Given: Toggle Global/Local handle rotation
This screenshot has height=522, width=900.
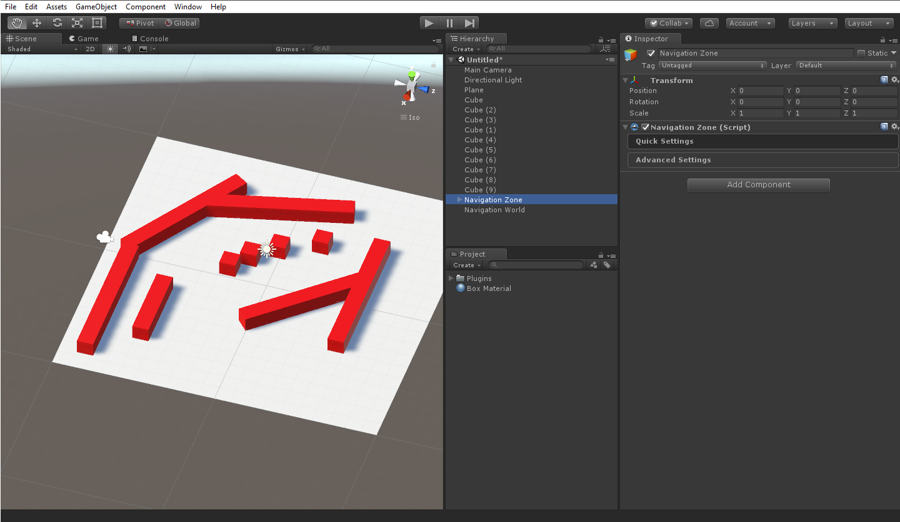Looking at the screenshot, I should click(180, 23).
